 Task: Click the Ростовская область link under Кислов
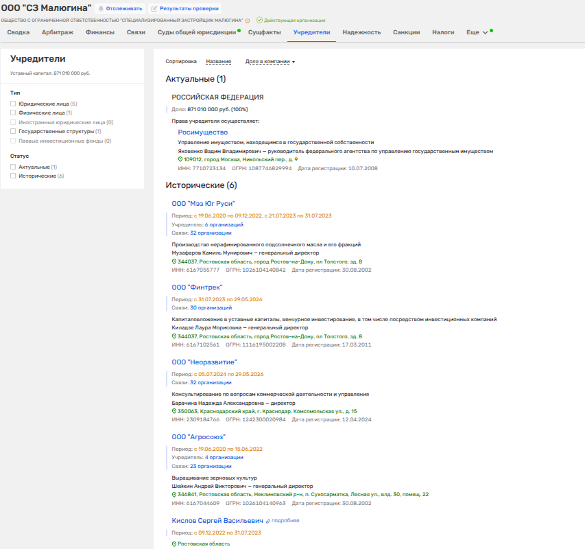coord(204,544)
